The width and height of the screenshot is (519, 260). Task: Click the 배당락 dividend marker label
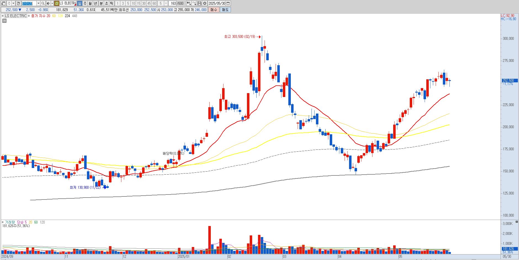point(173,153)
